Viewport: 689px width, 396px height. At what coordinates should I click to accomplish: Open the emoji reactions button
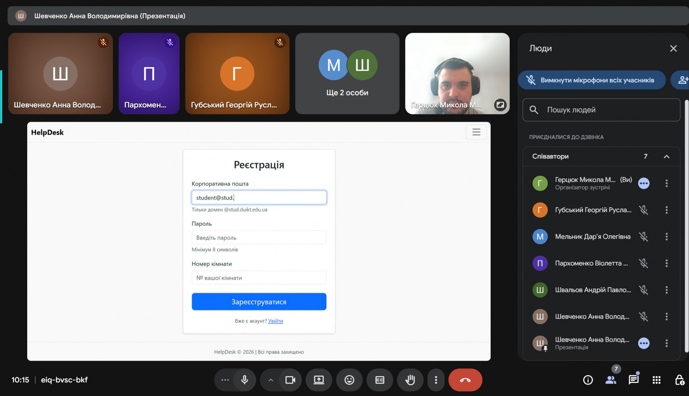tap(349, 380)
